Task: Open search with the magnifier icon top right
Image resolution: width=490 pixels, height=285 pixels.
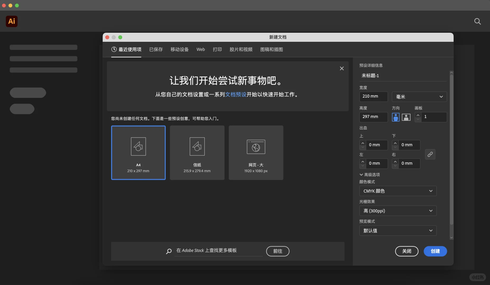Action: 478,21
